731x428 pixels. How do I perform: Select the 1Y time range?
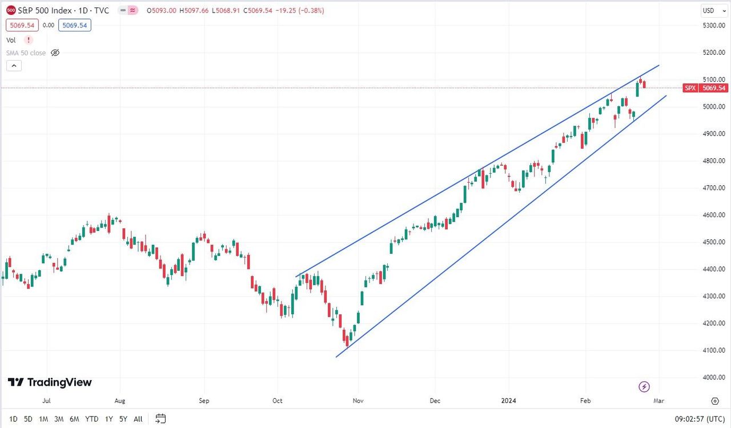pyautogui.click(x=109, y=419)
